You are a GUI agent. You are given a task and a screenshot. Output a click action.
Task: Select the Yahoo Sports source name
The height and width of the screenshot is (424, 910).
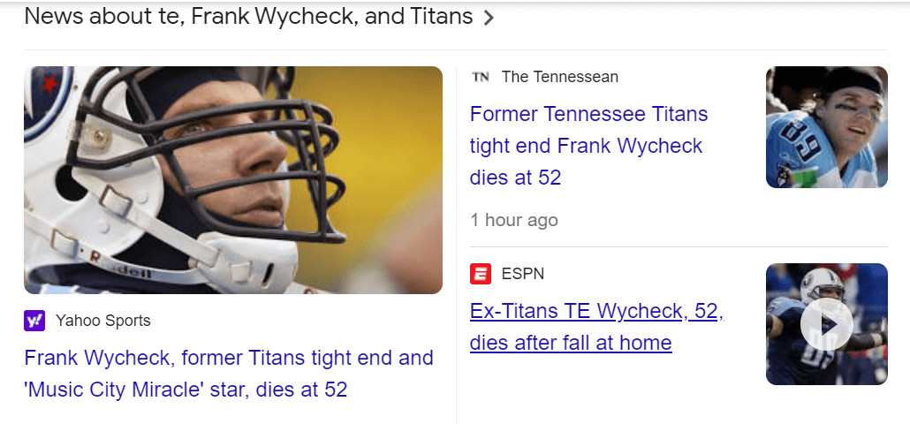(x=102, y=321)
